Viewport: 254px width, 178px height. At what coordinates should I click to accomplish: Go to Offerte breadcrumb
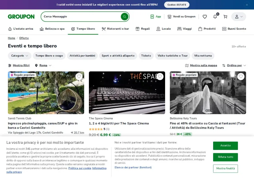tap(24, 38)
